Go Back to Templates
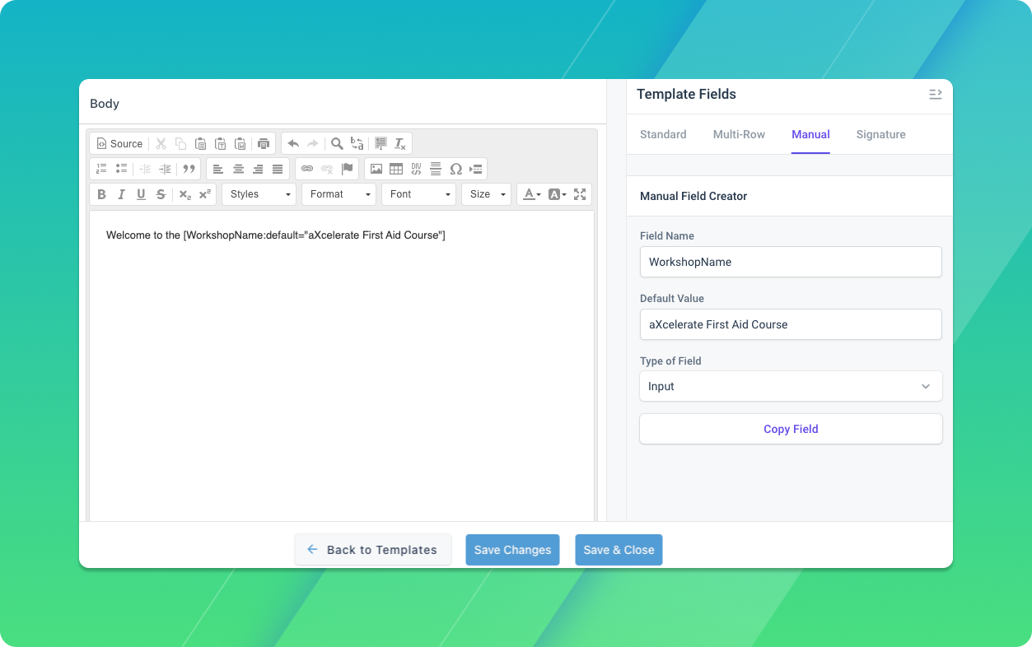Screen dimensions: 1032x647 tap(373, 550)
